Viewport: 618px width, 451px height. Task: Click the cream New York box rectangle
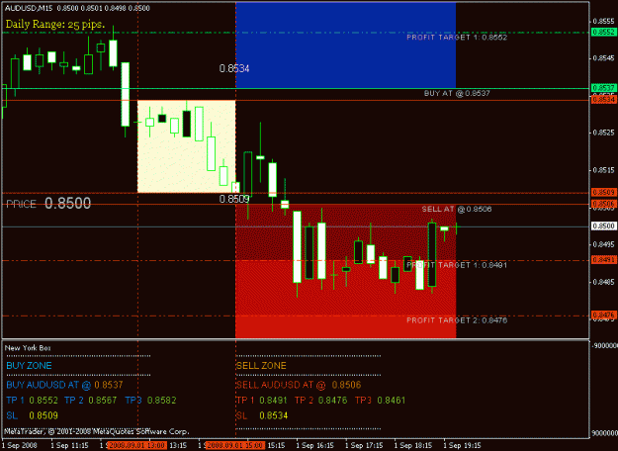click(x=186, y=146)
